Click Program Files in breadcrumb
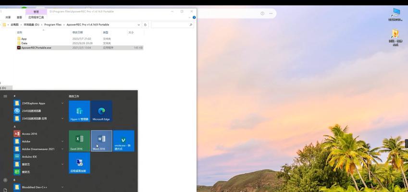Viewport: 408px width, 192px height. pos(53,24)
